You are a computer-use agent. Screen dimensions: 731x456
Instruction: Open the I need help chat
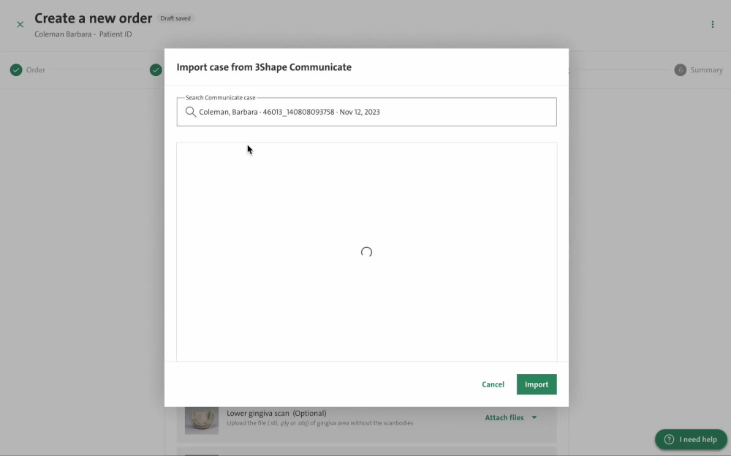[x=691, y=439]
